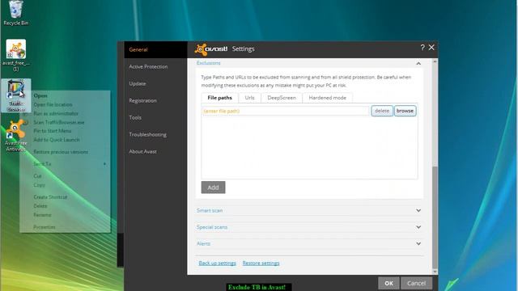
Task: Expand the Alerts section
Action: [x=309, y=243]
